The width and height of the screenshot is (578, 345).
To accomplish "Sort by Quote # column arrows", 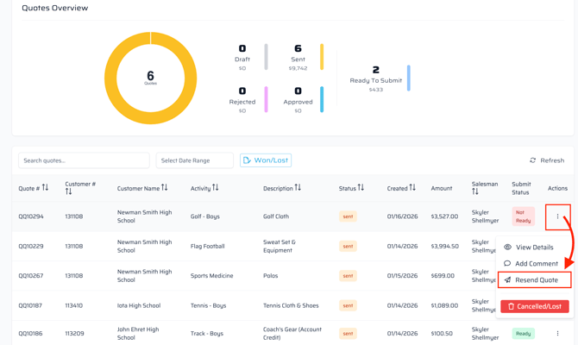I will pos(46,188).
